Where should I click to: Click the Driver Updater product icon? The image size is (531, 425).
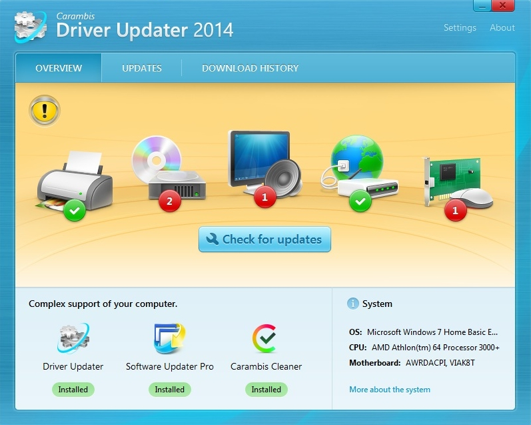73,338
